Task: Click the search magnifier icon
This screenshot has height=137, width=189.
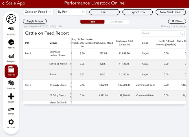Action: point(181,33)
